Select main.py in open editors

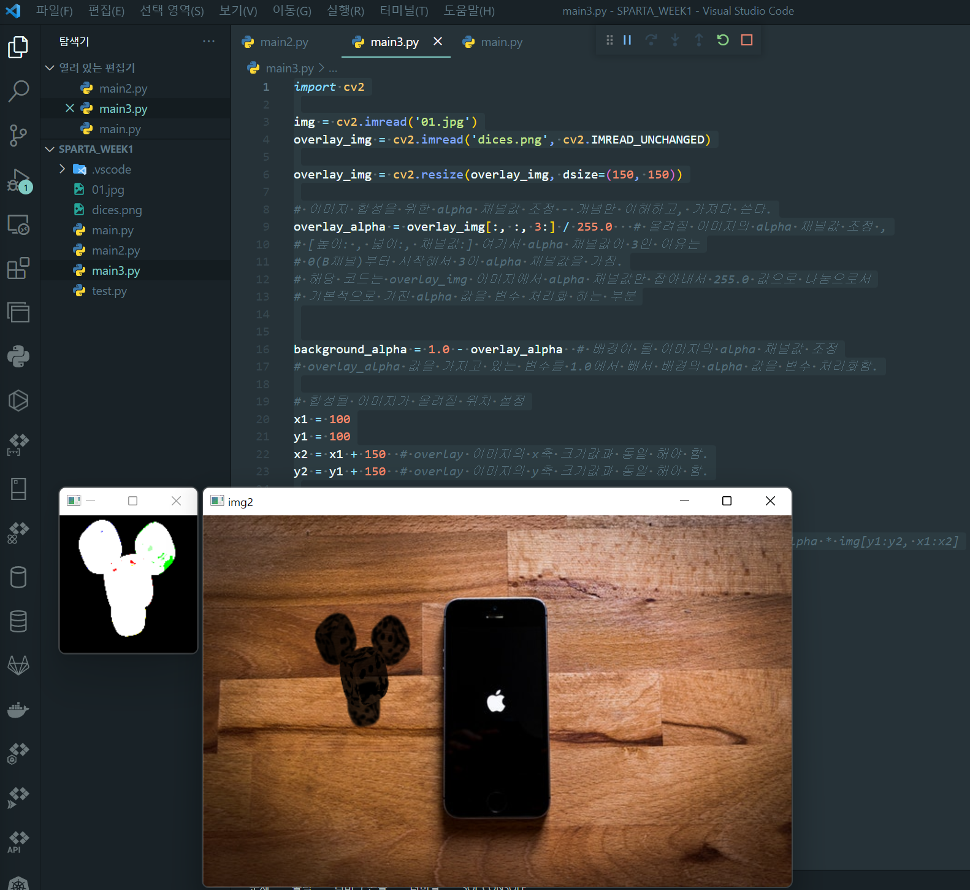pyautogui.click(x=135, y=129)
